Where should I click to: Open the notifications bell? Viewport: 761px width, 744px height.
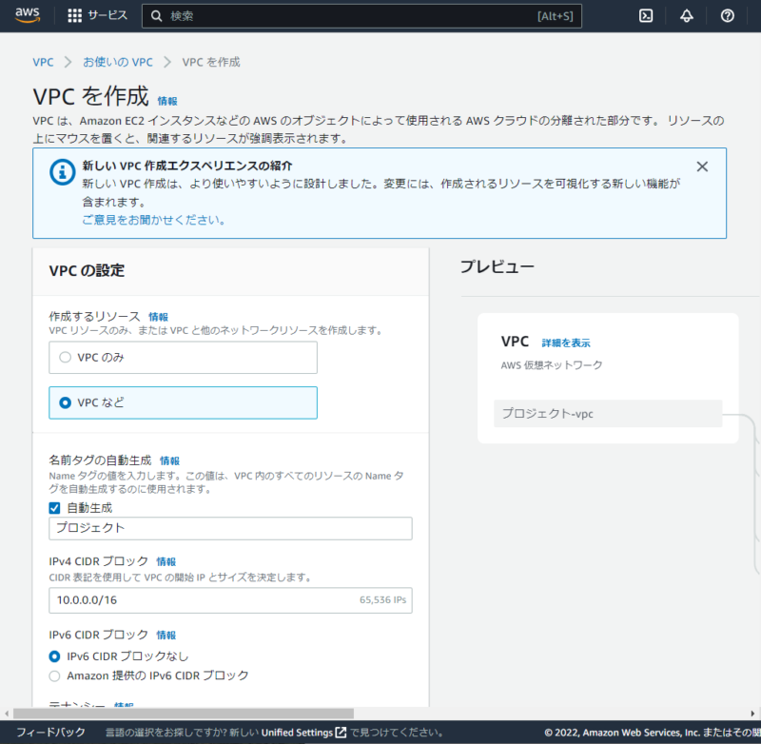pyautogui.click(x=686, y=16)
